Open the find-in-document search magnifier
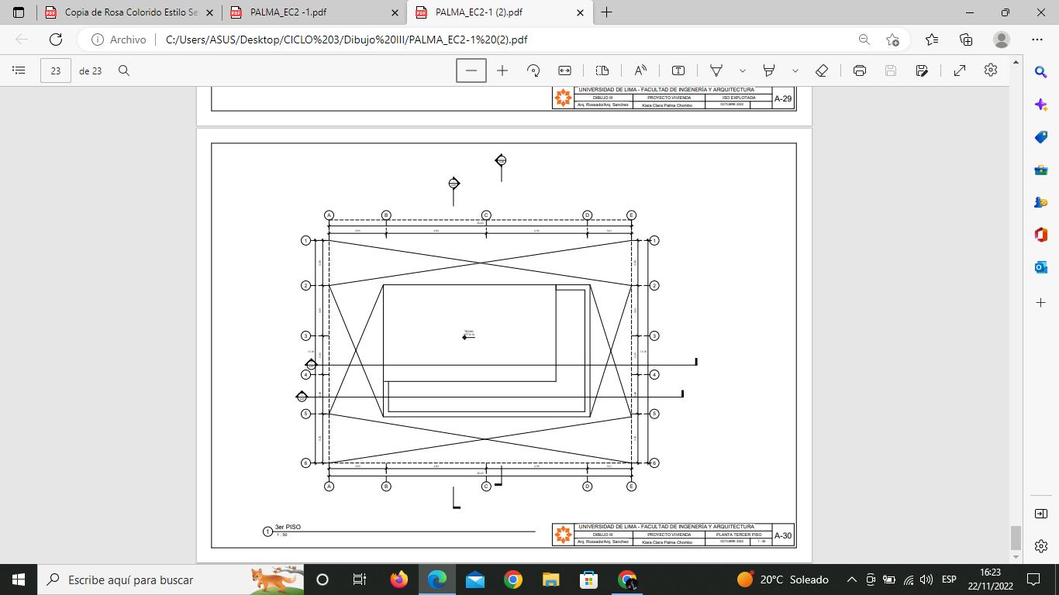This screenshot has width=1059, height=595. (x=124, y=71)
